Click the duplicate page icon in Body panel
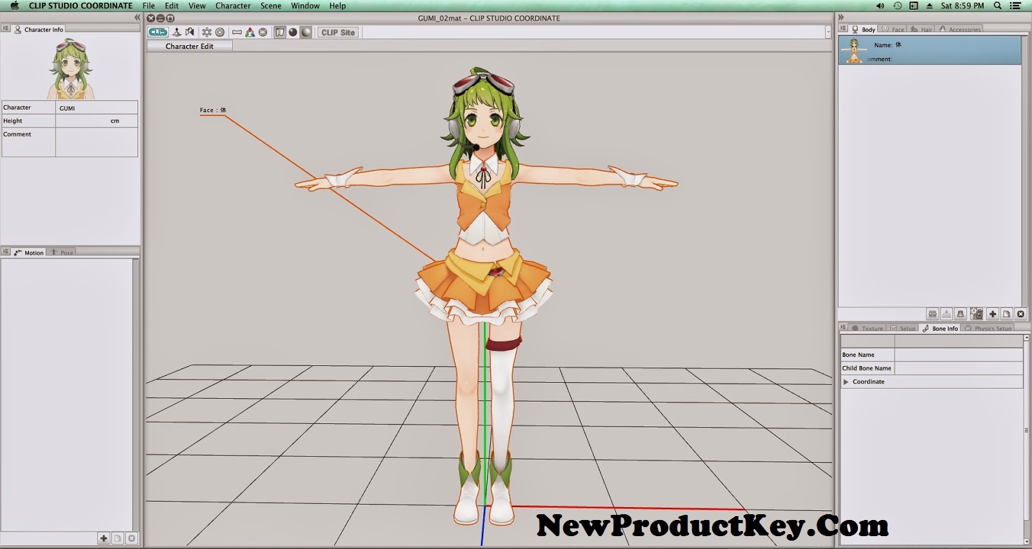The width and height of the screenshot is (1032, 549). pyautogui.click(x=1006, y=314)
